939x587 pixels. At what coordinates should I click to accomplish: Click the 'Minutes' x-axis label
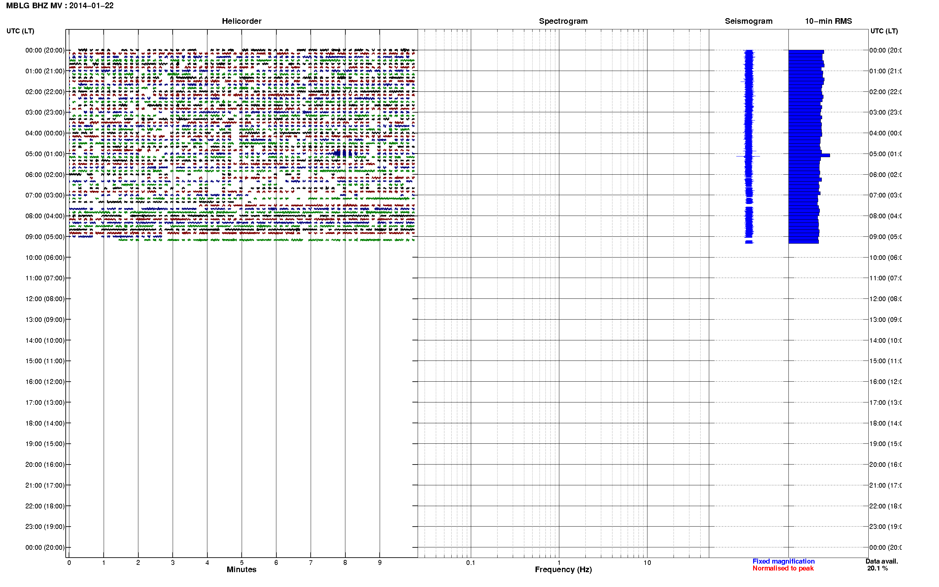241,570
